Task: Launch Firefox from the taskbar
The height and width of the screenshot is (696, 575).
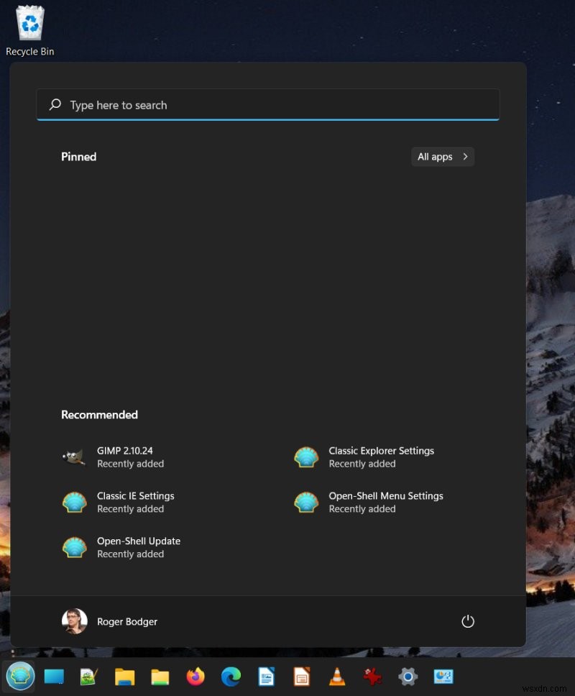Action: coord(194,677)
